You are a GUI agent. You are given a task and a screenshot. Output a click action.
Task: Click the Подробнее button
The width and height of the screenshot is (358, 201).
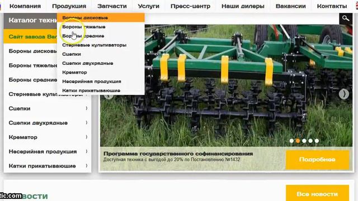(317, 159)
